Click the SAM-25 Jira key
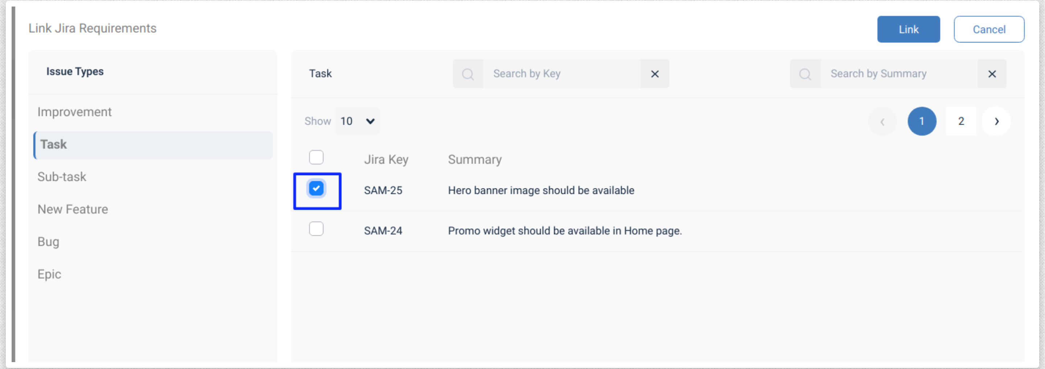This screenshot has width=1045, height=369. (x=383, y=190)
